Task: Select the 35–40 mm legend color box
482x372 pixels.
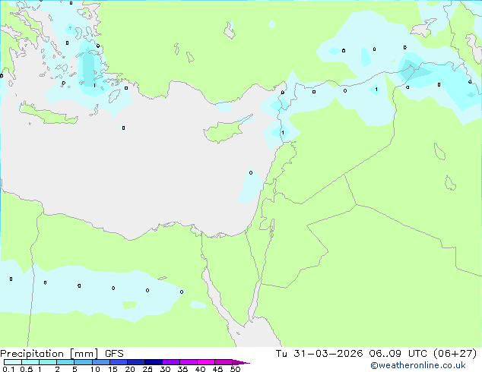Action: pos(189,362)
